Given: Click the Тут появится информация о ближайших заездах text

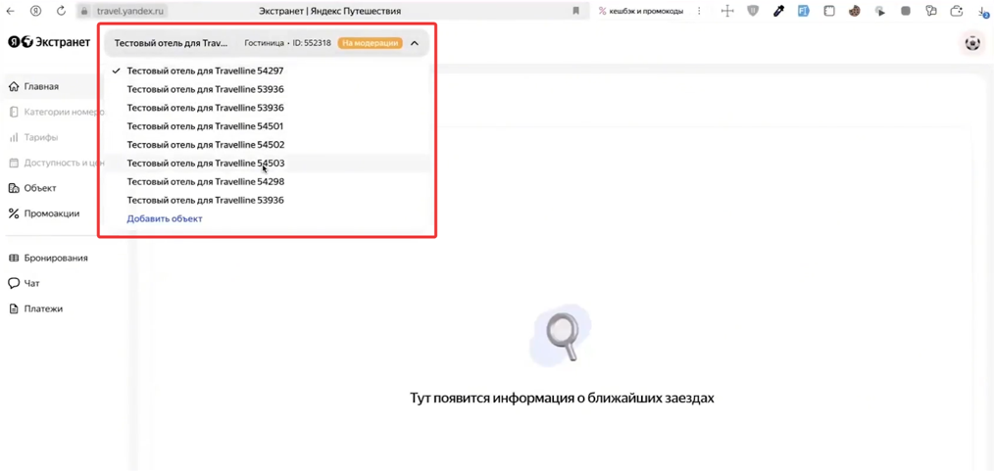Looking at the screenshot, I should pos(562,399).
